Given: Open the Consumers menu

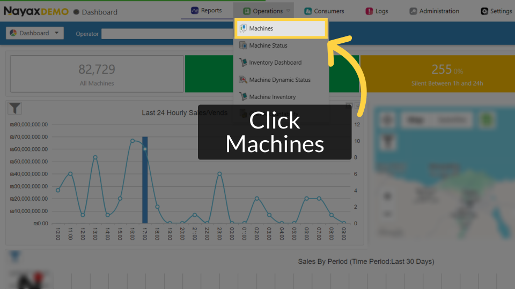Looking at the screenshot, I should tap(324, 11).
